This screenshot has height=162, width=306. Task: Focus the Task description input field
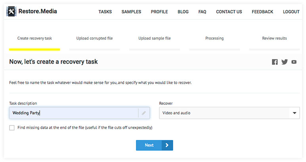pyautogui.click(x=79, y=113)
